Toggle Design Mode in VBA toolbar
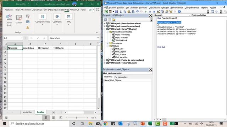 click(x=158, y=12)
